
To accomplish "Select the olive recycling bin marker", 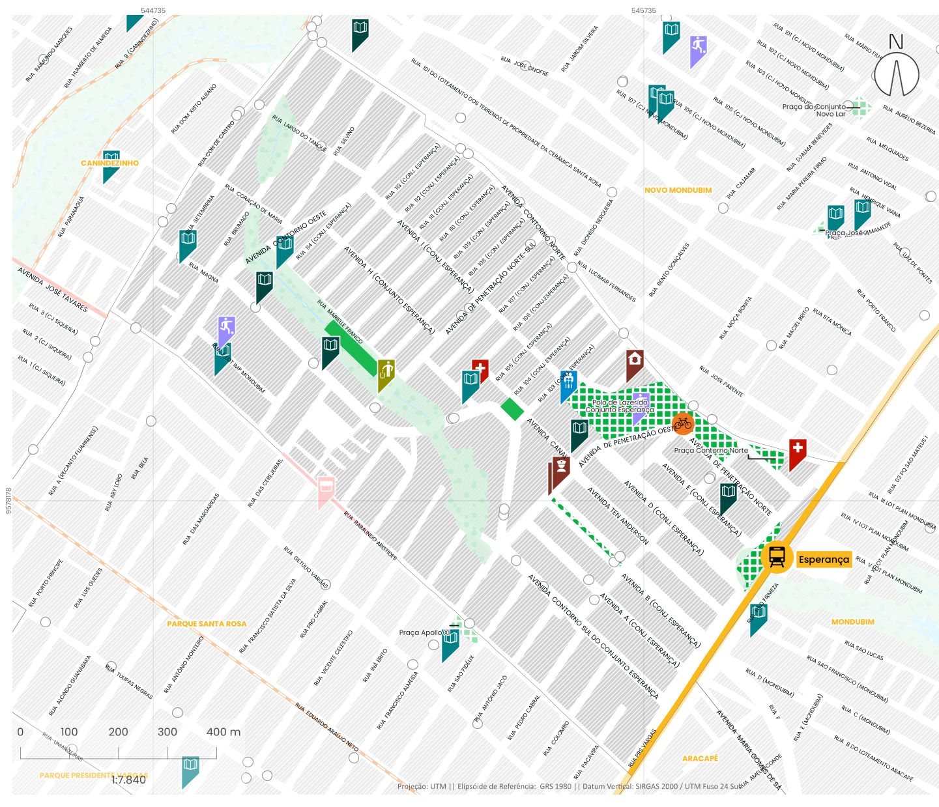I will click(386, 375).
